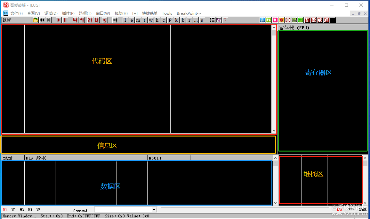This screenshot has height=219, width=370.
Task: Expand the Command dropdown arrow
Action: (154, 210)
